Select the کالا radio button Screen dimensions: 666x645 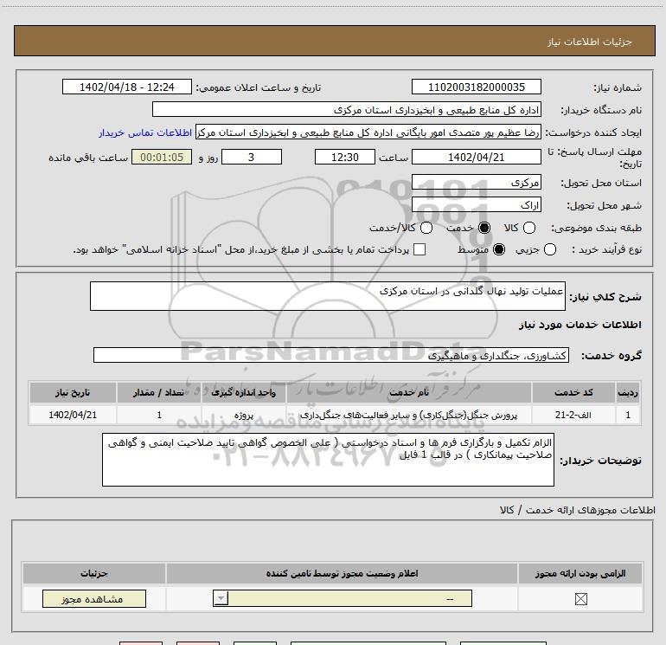[x=529, y=228]
